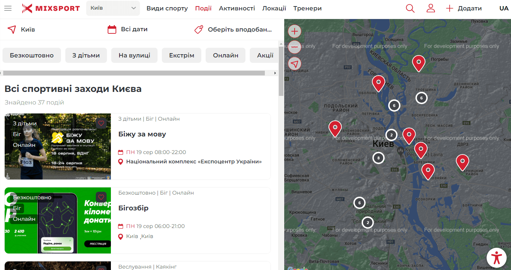Center map on my location

[295, 64]
